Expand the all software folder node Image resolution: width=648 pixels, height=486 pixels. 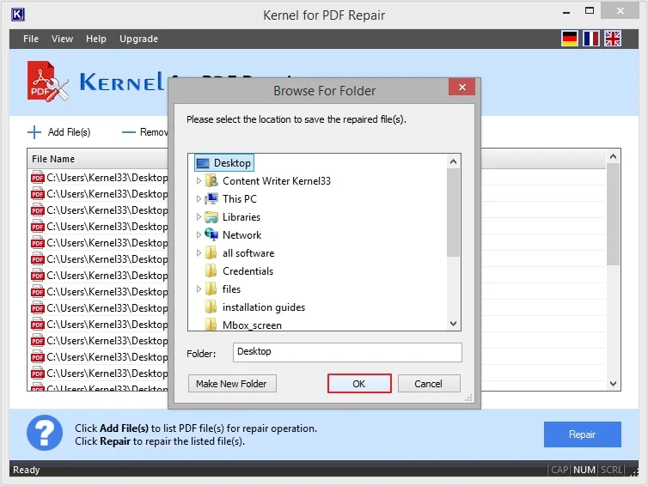199,252
